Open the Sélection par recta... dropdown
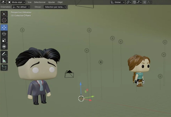 55,7
